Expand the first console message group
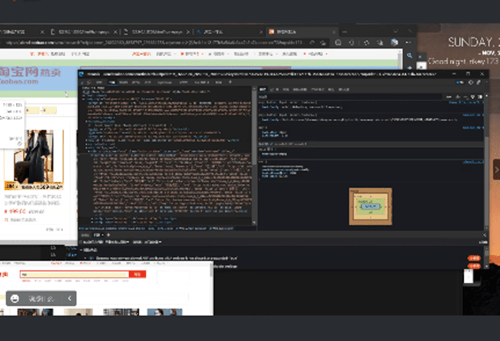The width and height of the screenshot is (500, 341). (81, 250)
